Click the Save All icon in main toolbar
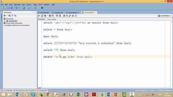The width and height of the screenshot is (173, 97). coord(11,8)
